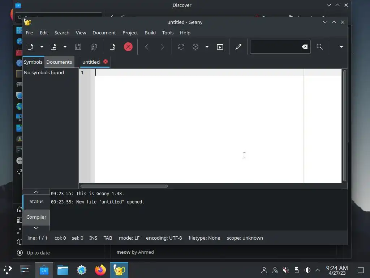Click the editor vertical scrollbar
This screenshot has height=278, width=370.
point(344,126)
